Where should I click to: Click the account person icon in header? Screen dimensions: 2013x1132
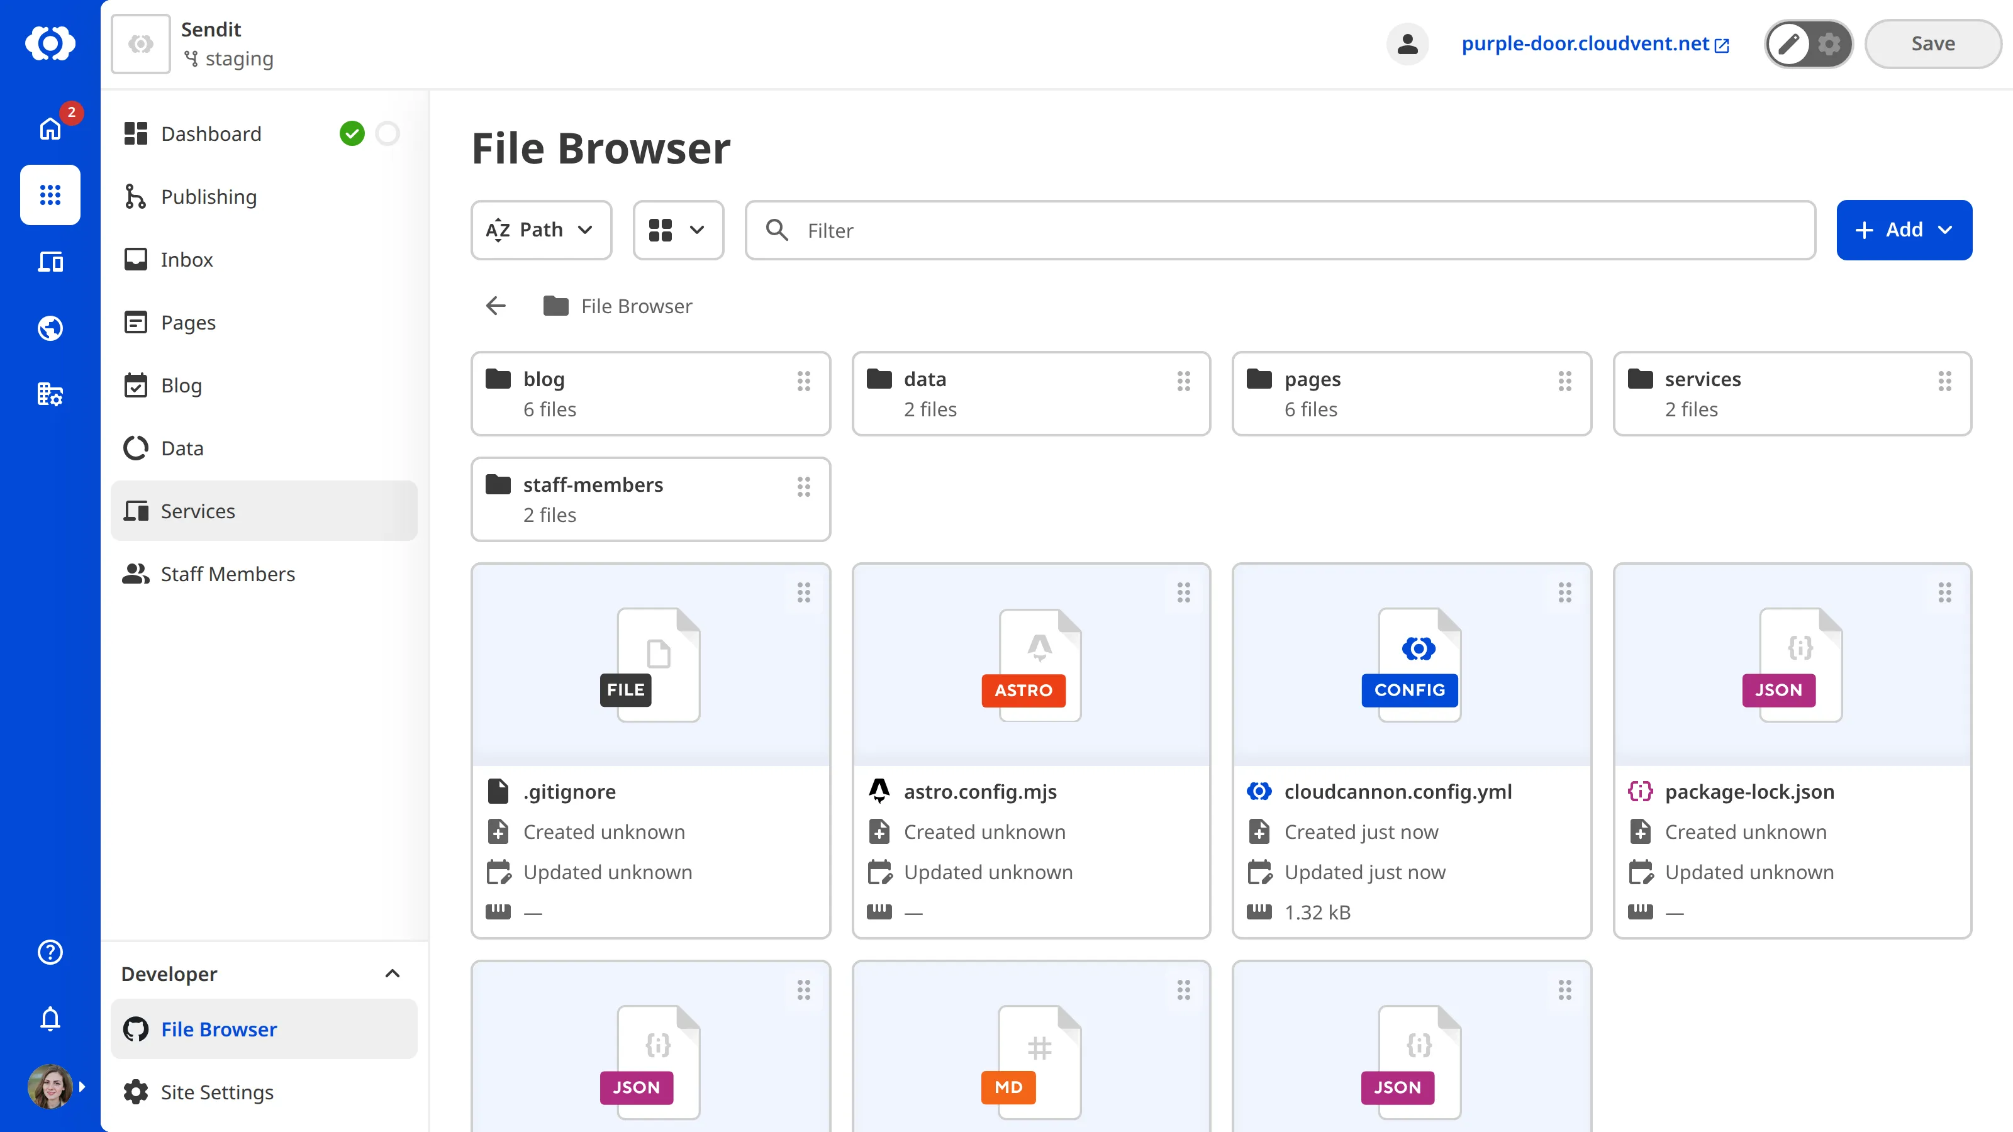click(x=1407, y=44)
